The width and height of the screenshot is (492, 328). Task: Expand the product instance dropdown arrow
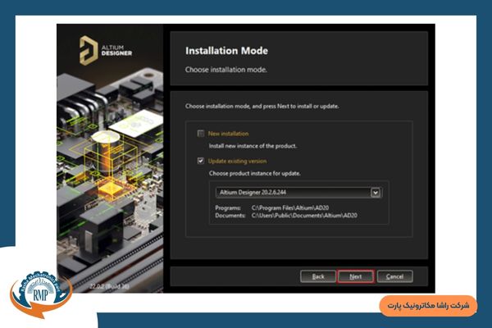pyautogui.click(x=376, y=193)
